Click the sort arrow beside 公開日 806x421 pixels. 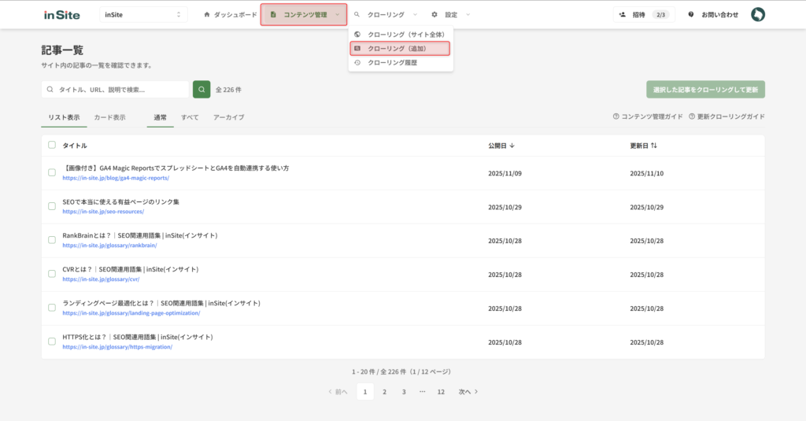click(x=512, y=146)
